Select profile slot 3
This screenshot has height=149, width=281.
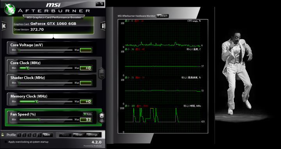point(30,135)
